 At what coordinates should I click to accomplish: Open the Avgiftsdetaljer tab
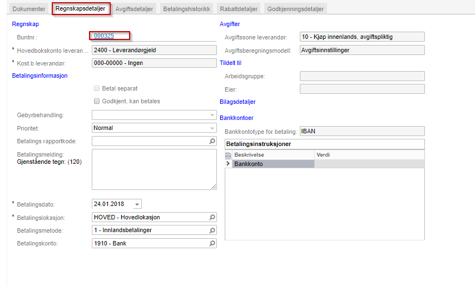click(134, 9)
